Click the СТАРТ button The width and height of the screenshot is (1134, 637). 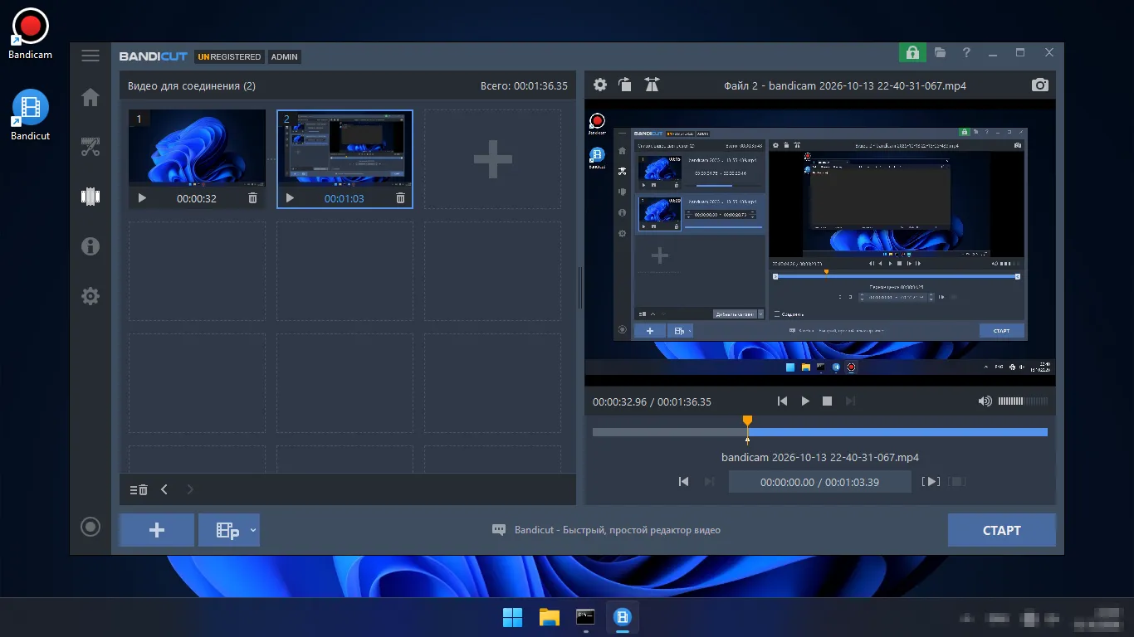click(1002, 530)
